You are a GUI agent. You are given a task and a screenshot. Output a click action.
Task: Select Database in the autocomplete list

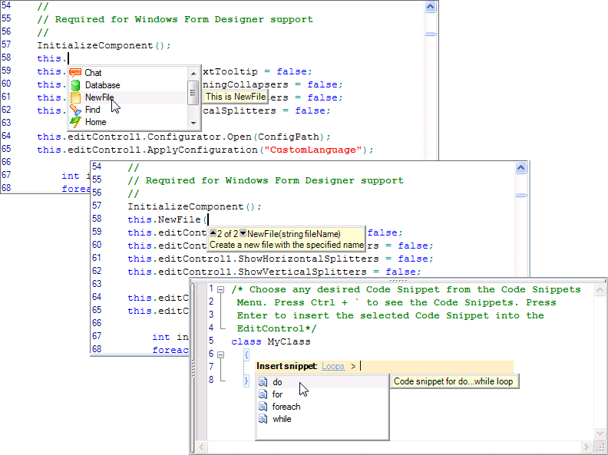coord(128,85)
